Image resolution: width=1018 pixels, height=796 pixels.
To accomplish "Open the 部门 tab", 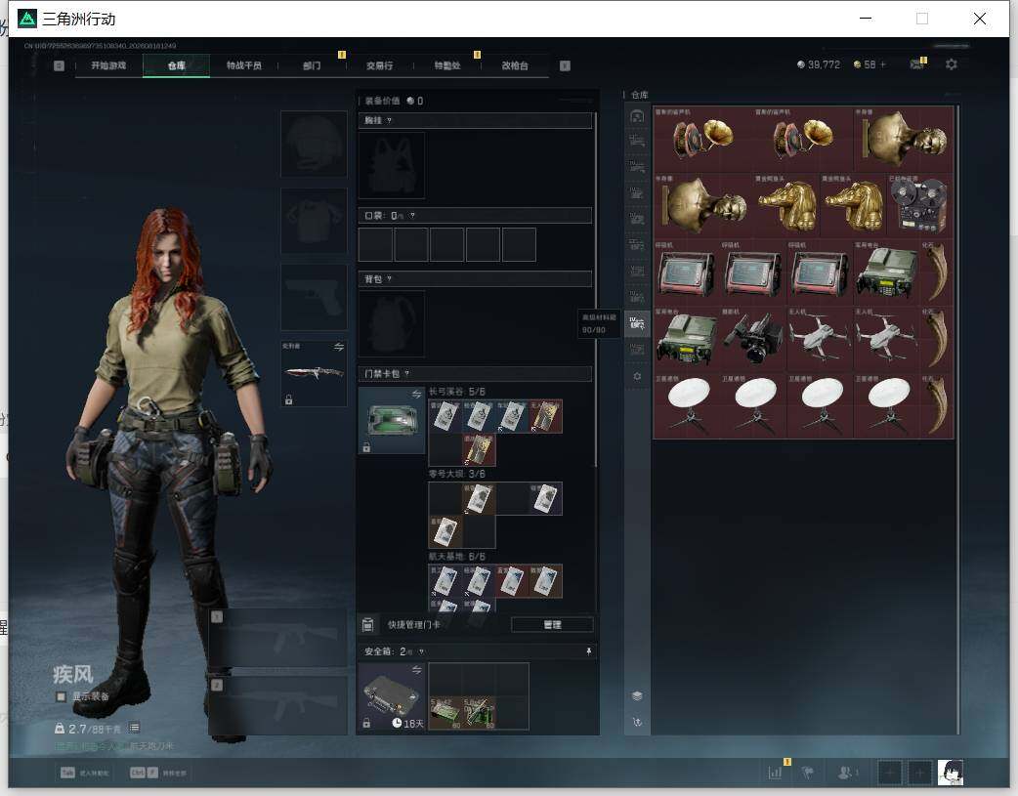I will click(312, 65).
